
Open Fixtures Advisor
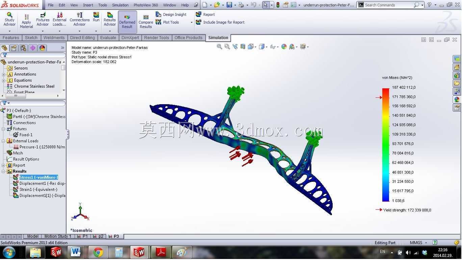point(43,20)
